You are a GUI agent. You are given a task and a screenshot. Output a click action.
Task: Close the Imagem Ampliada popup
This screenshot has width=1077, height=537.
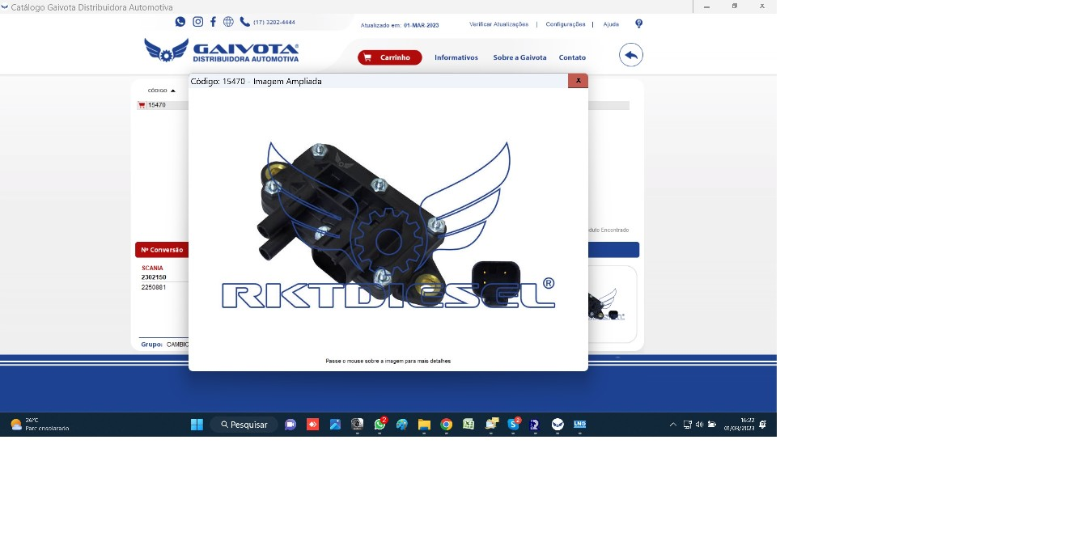578,81
